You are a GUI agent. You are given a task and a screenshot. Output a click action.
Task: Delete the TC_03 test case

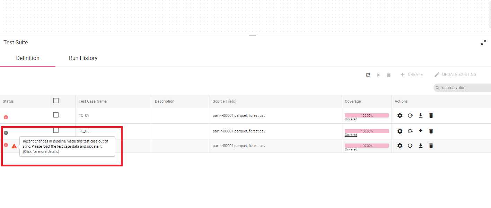click(431, 131)
